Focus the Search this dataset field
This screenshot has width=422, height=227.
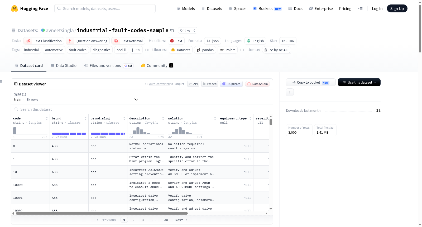pos(142,109)
